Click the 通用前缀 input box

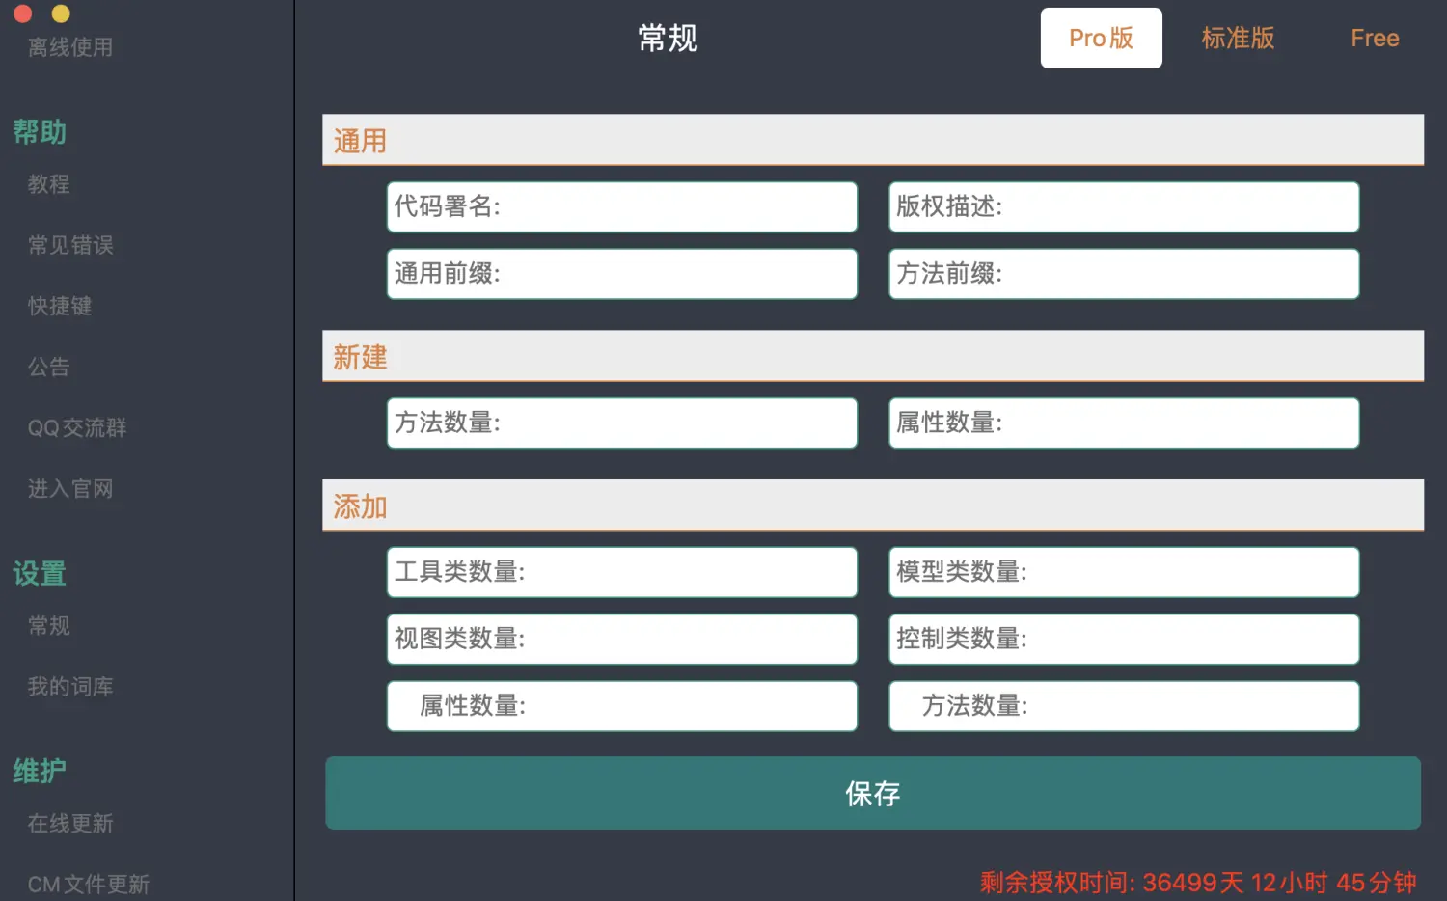coord(675,274)
